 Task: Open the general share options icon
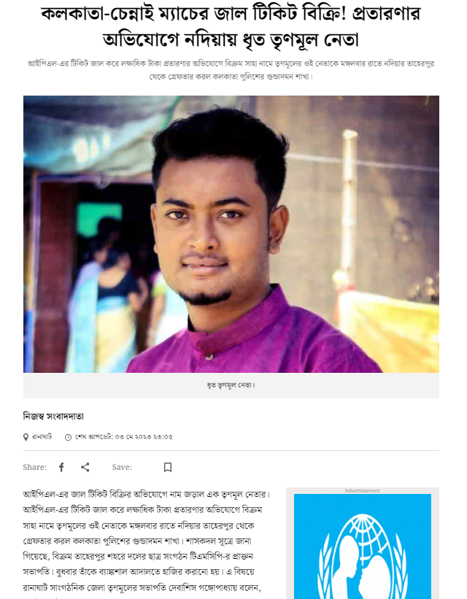[85, 467]
